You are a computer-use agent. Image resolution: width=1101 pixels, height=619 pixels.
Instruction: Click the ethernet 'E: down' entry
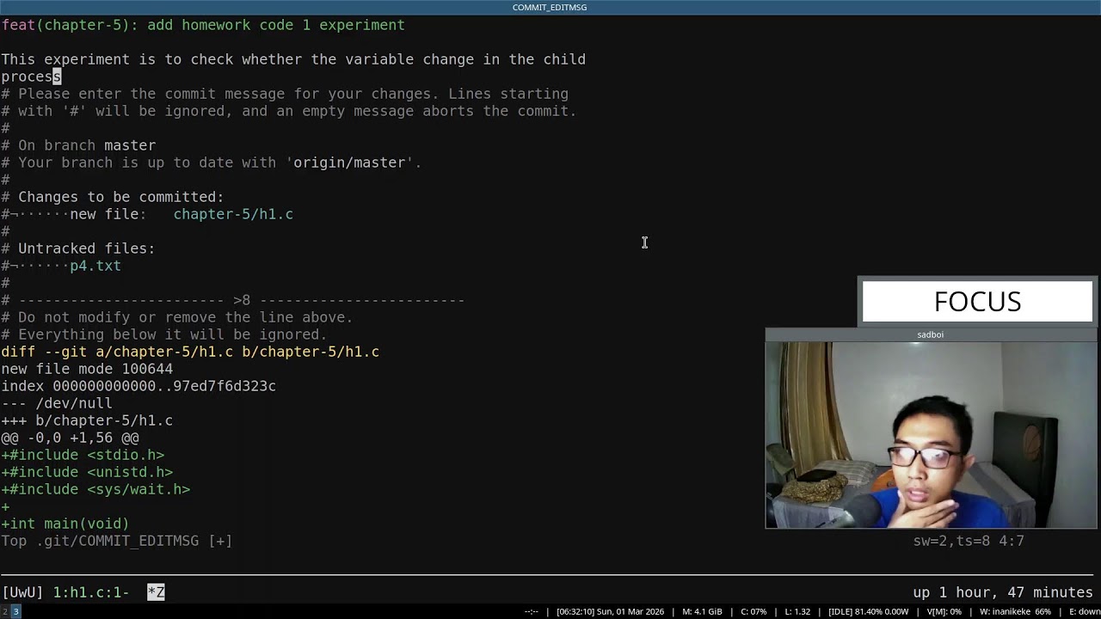tap(1084, 612)
